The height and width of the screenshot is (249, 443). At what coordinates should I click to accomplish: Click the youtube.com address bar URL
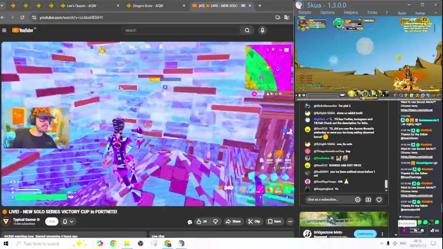[71, 17]
